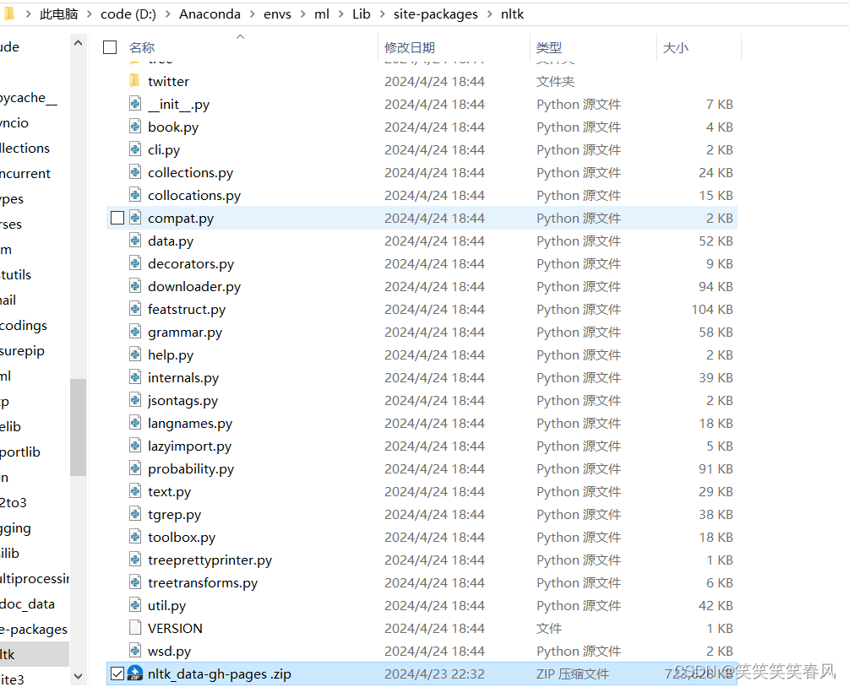Navigate to 此电脑 in the address bar

coord(58,14)
